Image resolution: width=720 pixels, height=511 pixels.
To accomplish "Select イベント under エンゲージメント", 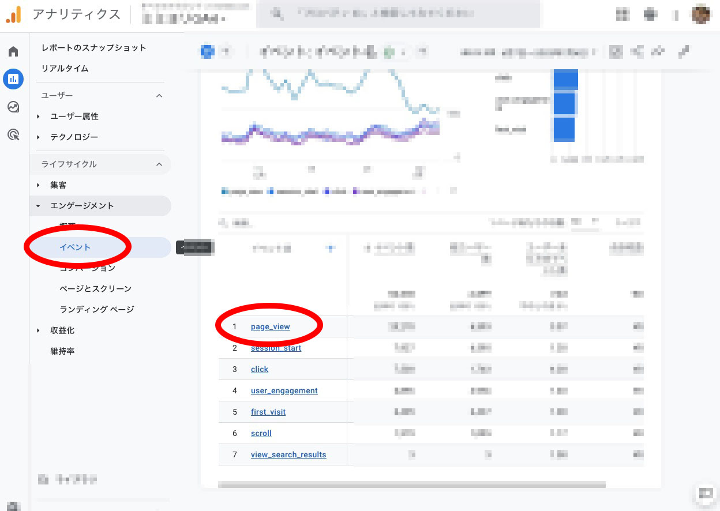I will pyautogui.click(x=100, y=247).
